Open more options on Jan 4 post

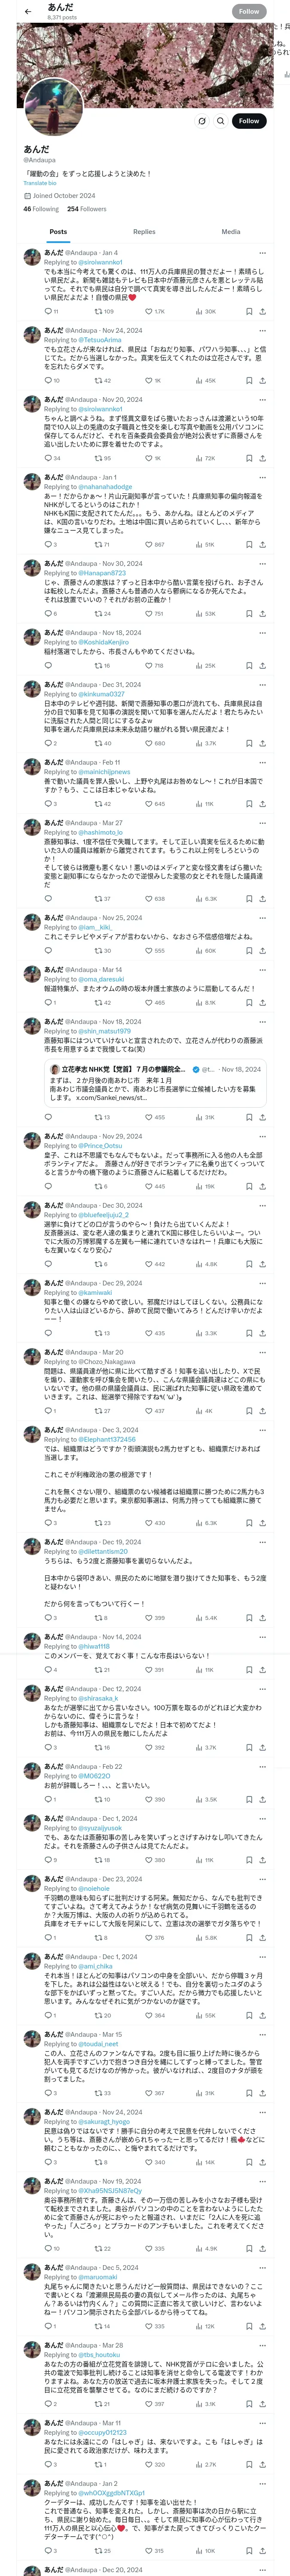[x=262, y=253]
